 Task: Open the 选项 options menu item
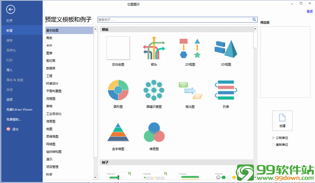[x=9, y=100]
